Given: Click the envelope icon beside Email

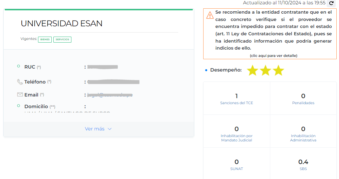Looking at the screenshot, I should [x=20, y=94].
